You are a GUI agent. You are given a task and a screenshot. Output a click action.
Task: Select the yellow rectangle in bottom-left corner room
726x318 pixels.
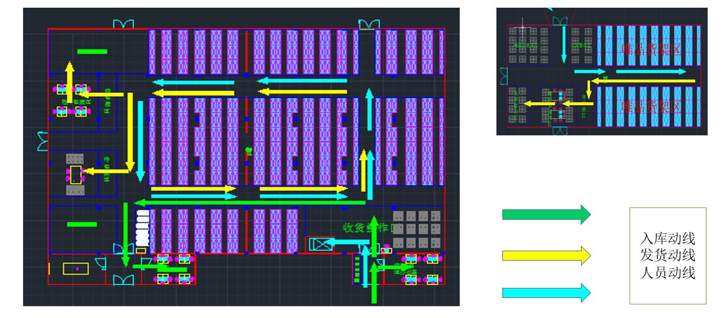coord(76,268)
